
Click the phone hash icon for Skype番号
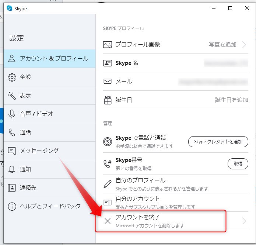(x=108, y=164)
